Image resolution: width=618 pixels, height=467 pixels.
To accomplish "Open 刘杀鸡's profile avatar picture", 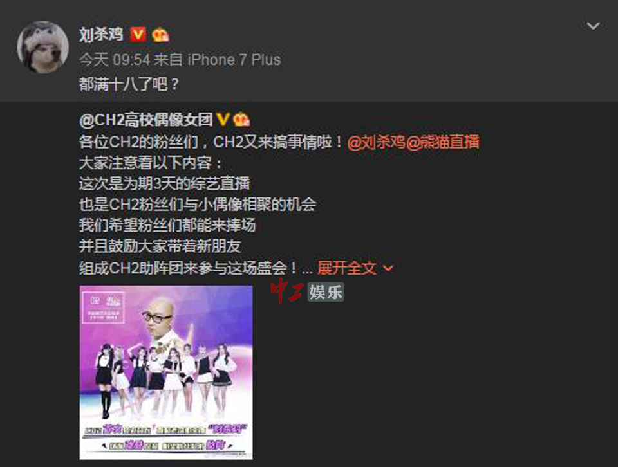I will (43, 47).
